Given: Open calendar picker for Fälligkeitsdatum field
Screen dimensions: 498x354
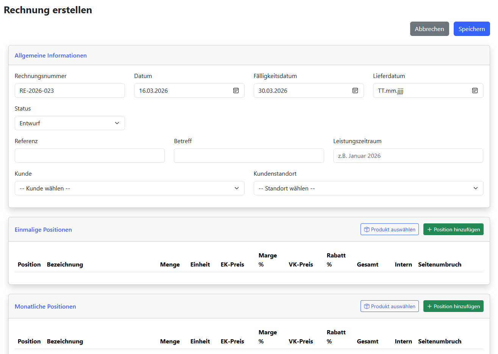Looking at the screenshot, I should [355, 90].
